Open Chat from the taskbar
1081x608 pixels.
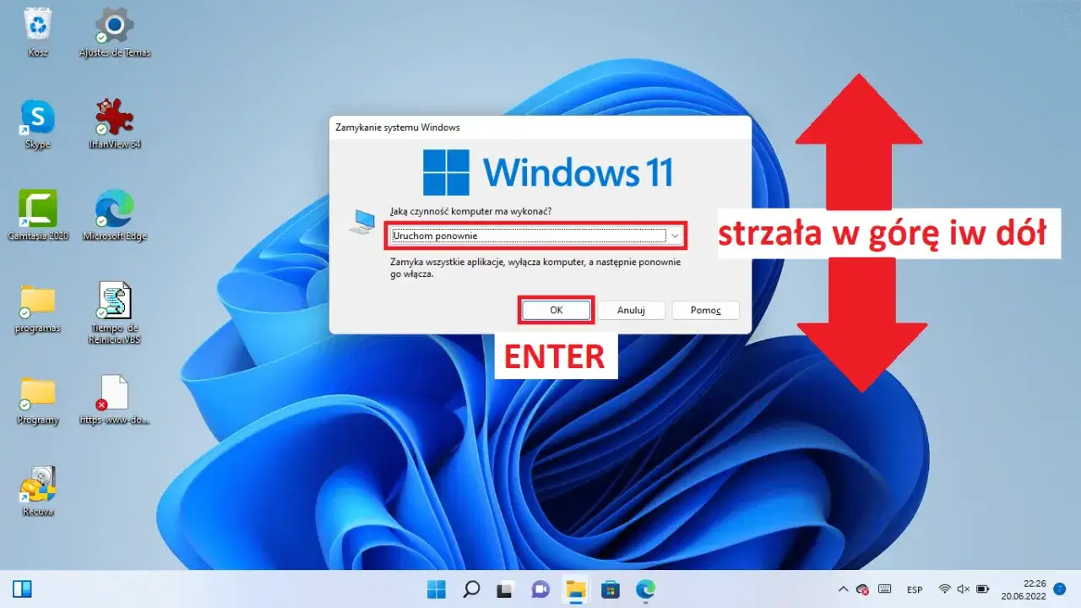540,589
